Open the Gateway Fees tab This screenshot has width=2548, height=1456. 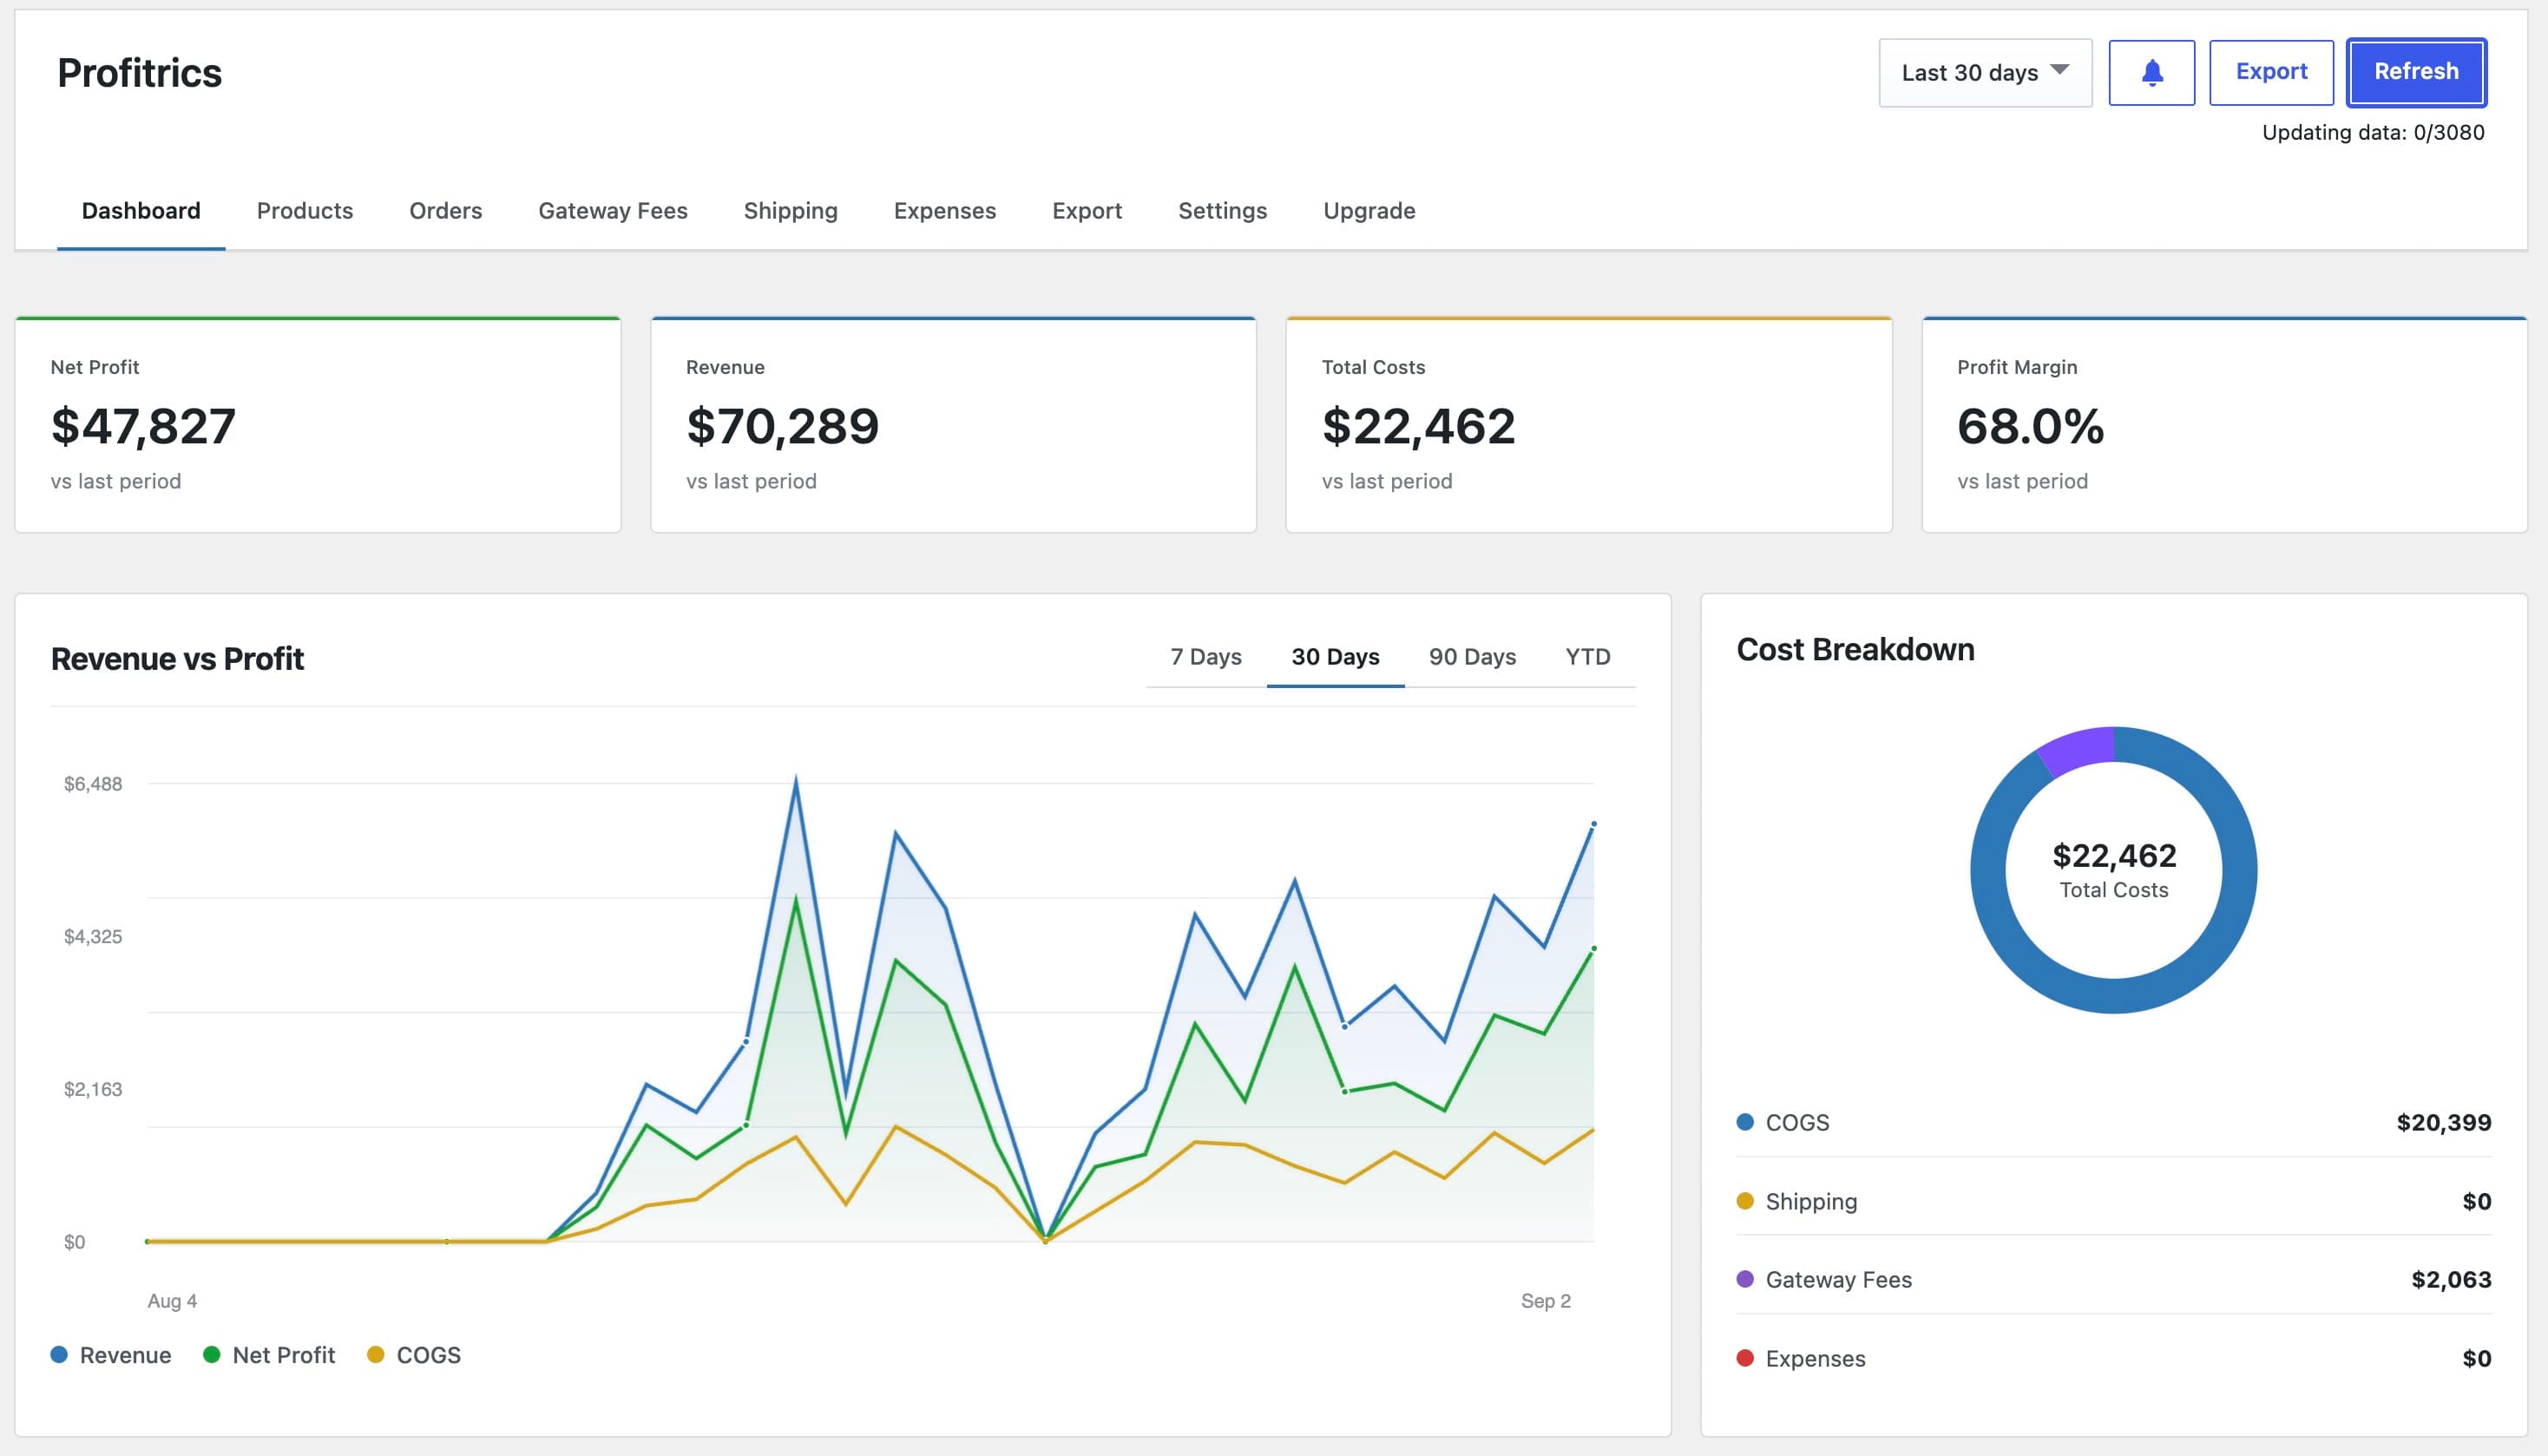[x=613, y=211]
